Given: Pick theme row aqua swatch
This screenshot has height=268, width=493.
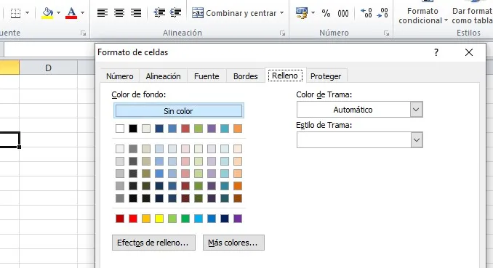Looking at the screenshot, I should pos(225,129).
